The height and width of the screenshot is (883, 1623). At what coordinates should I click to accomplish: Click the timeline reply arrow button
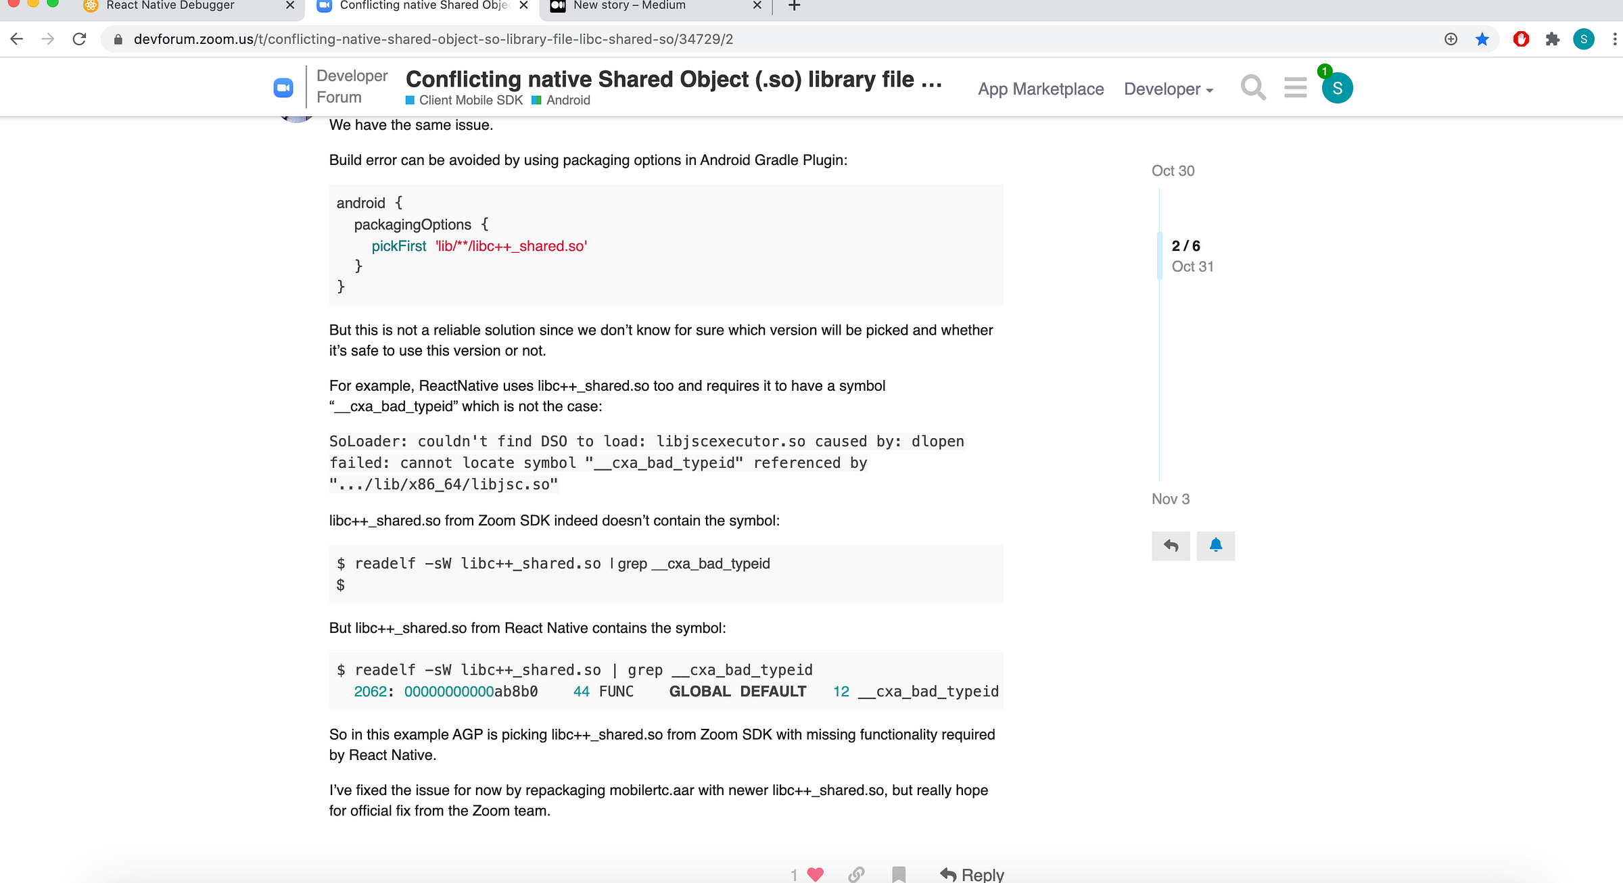coord(1171,546)
